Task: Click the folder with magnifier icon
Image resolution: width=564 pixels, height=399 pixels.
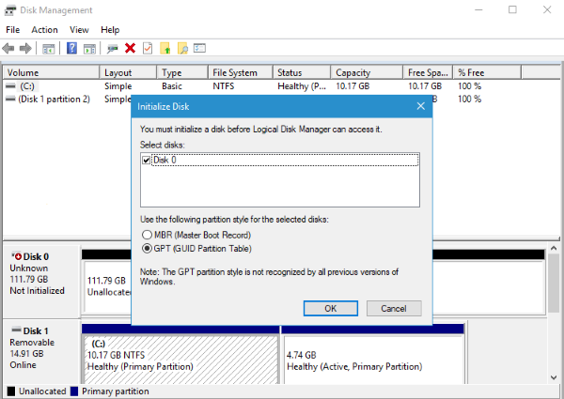Action: pos(182,48)
